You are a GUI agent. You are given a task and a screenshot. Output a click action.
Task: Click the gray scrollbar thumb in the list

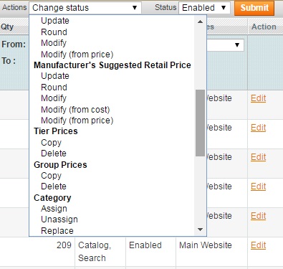tap(200, 123)
